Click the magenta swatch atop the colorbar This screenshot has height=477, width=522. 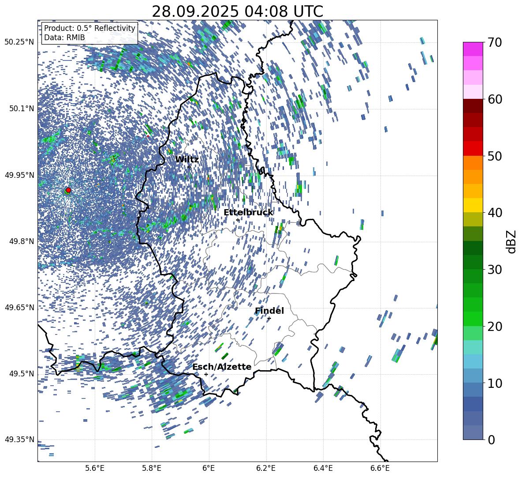pos(473,49)
